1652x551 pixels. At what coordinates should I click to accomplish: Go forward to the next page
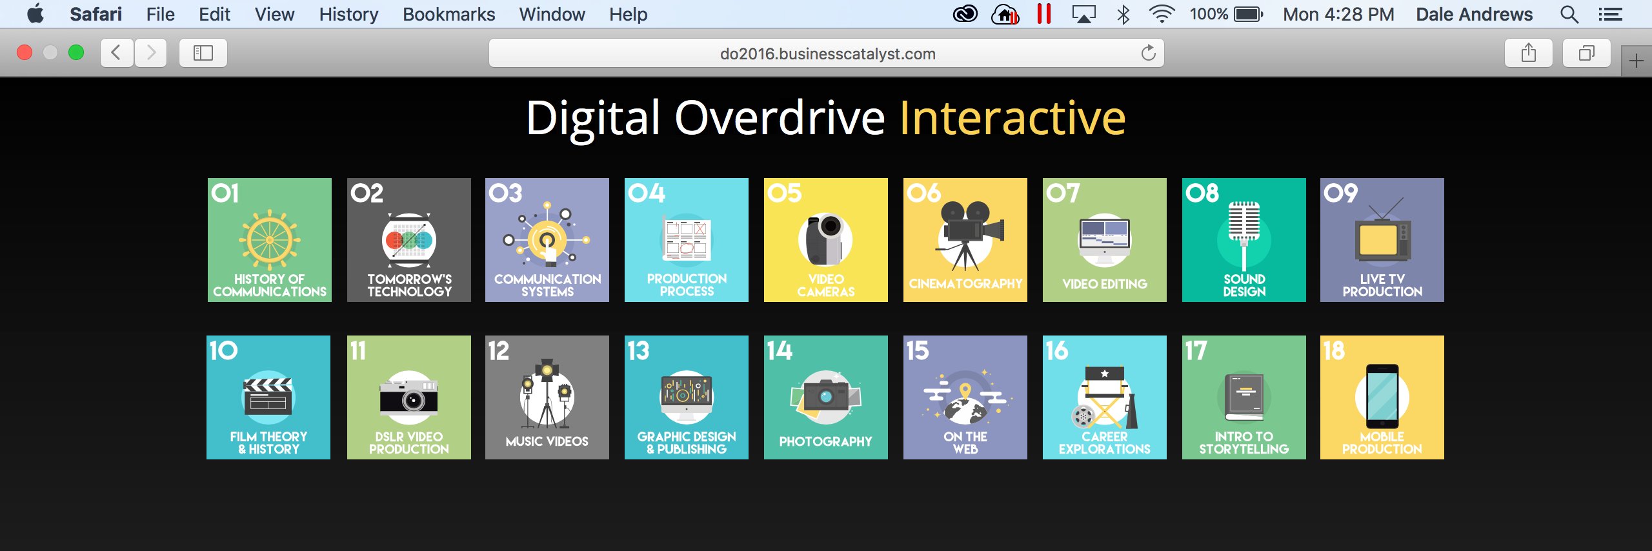(x=151, y=53)
